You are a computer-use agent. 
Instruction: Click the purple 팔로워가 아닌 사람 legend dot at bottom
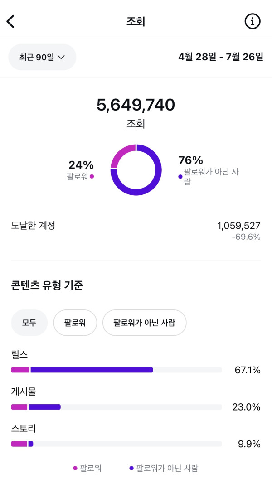(131, 468)
